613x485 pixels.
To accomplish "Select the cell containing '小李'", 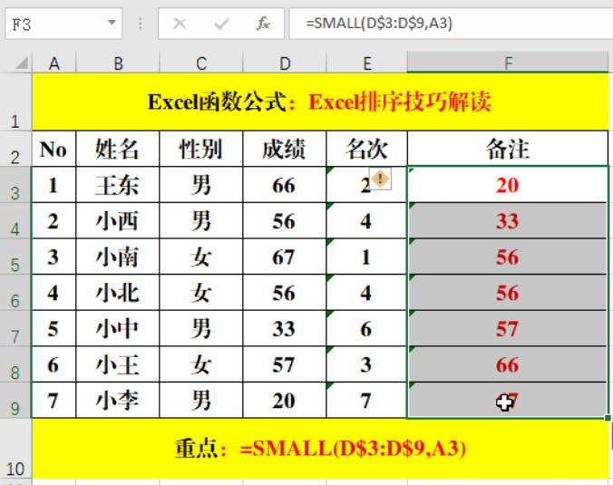I will [118, 400].
